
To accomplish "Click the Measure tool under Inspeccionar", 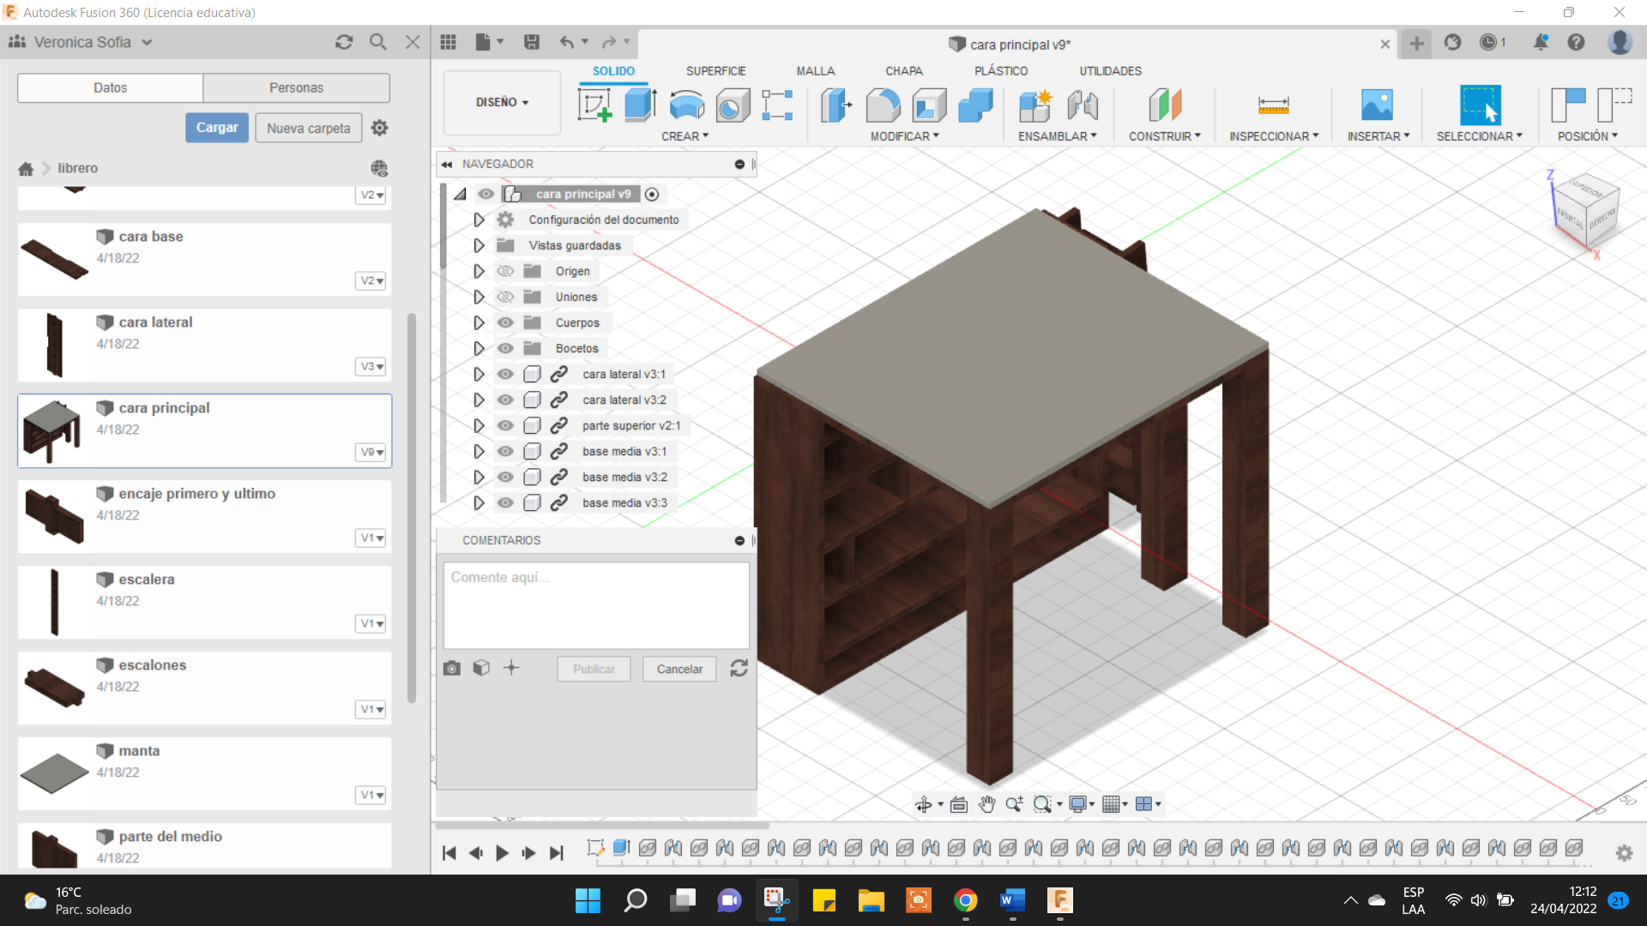I will (1273, 105).
